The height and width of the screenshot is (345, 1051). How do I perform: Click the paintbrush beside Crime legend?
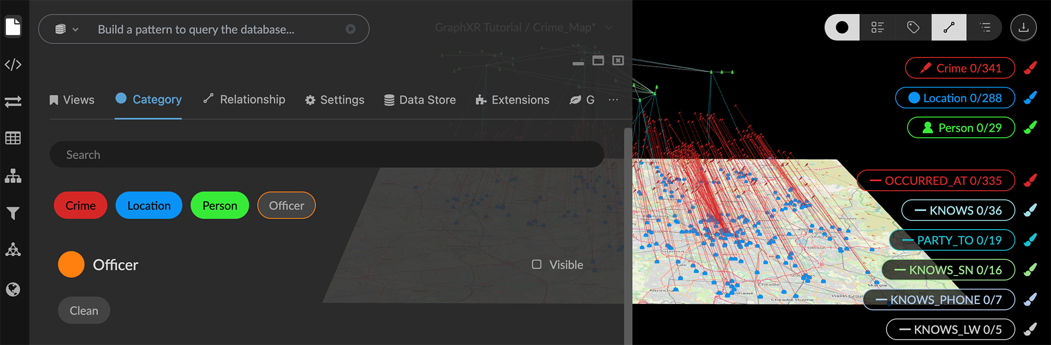coord(1030,68)
